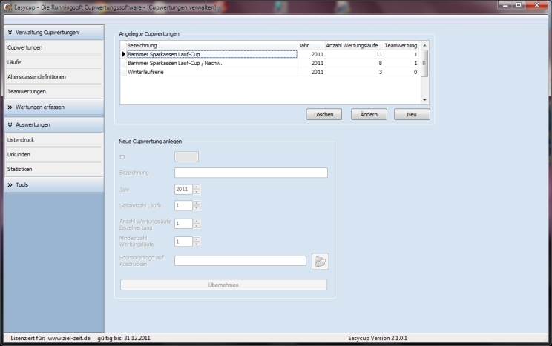Collapse the Verwaltung Cupwertungen section
The height and width of the screenshot is (346, 552).
51,33
